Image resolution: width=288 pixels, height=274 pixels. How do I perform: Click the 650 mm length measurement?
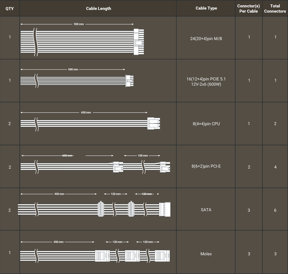(86, 113)
